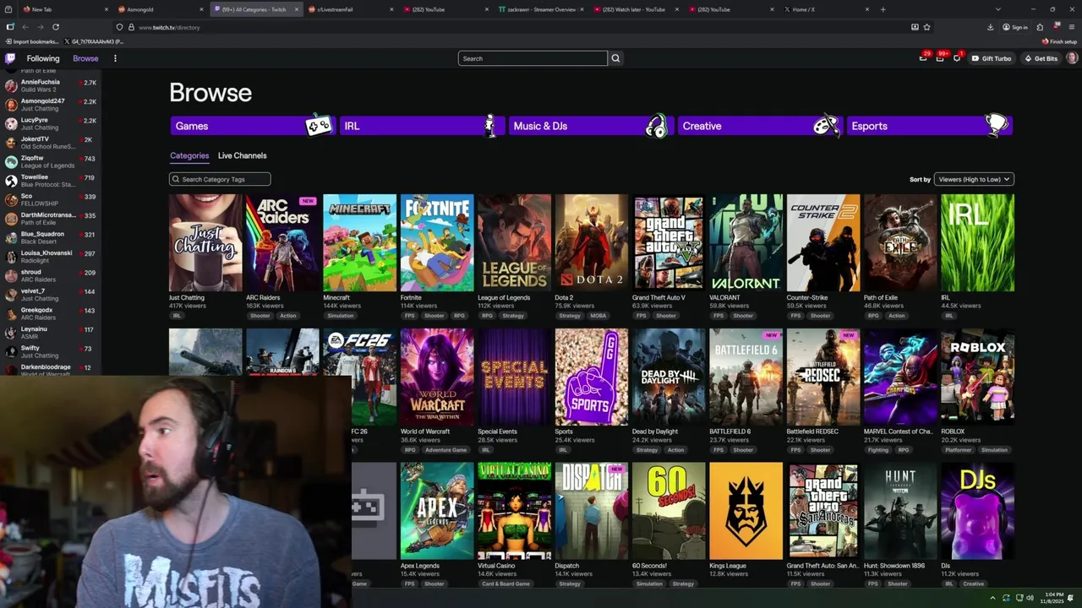The width and height of the screenshot is (1082, 608).
Task: Click the Gift Turbo button
Action: [x=991, y=58]
